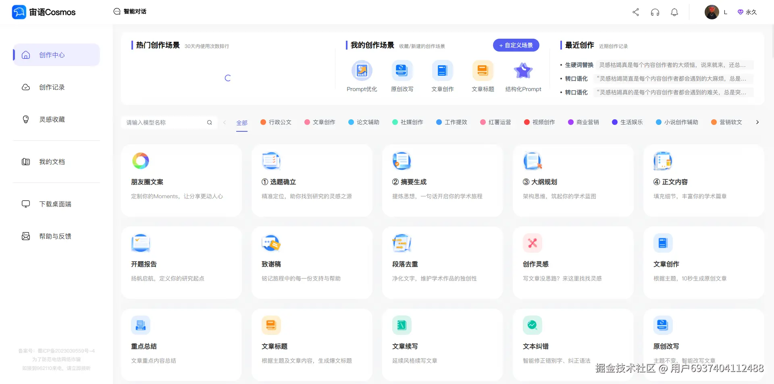Select the 全部 category tab
Screen dimensions: 774x384
coord(242,122)
